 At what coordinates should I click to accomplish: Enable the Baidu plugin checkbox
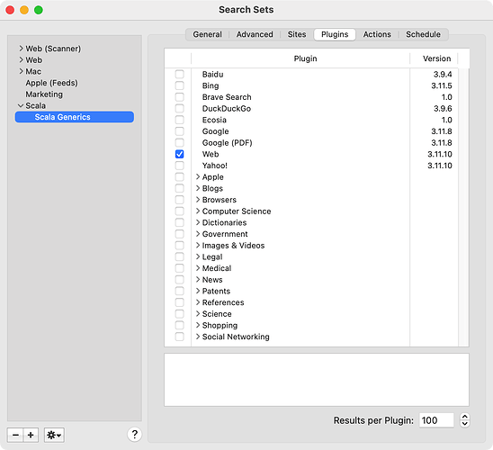180,74
